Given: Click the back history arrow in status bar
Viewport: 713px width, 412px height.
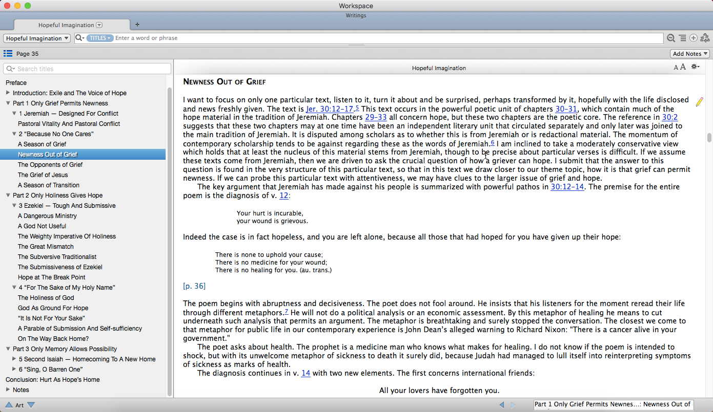Looking at the screenshot, I should (502, 405).
